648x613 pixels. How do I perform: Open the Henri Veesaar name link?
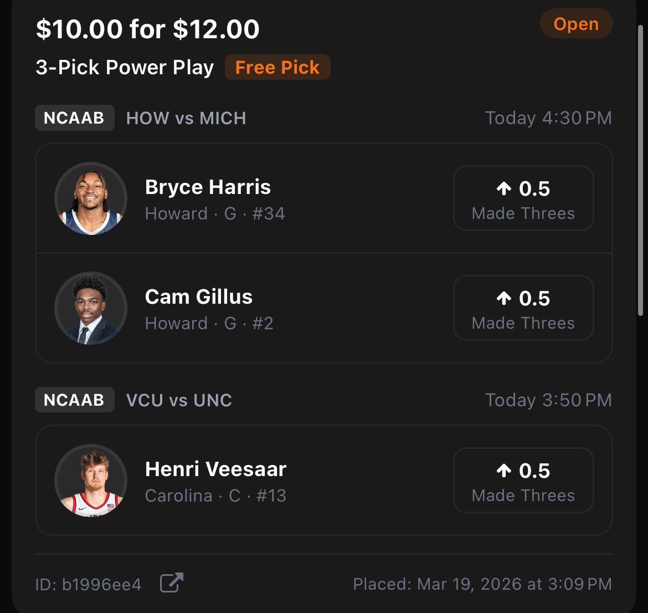tap(215, 469)
